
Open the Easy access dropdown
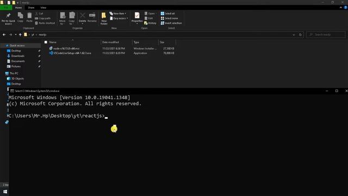(x=119, y=18)
